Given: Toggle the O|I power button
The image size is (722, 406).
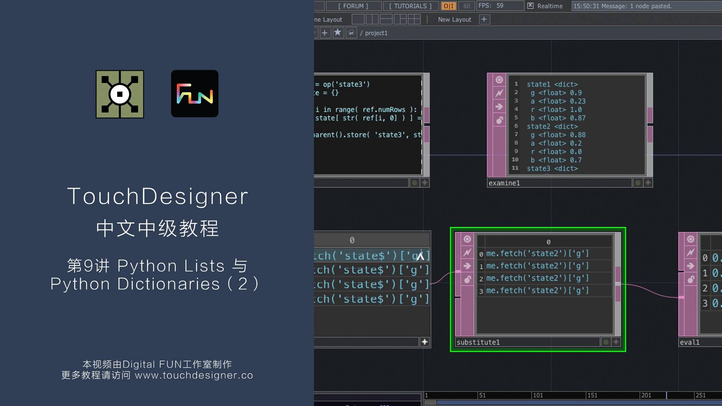Looking at the screenshot, I should coord(448,6).
